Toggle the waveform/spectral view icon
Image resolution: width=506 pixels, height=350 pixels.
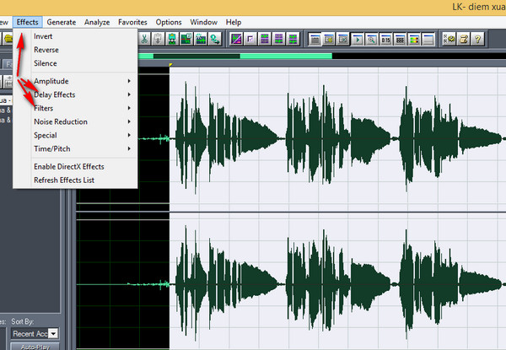(x=236, y=40)
